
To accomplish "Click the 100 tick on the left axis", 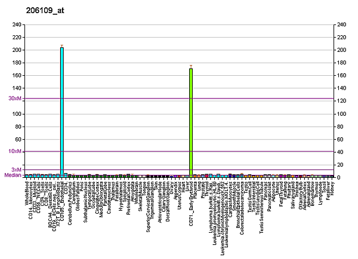I will (x=17, y=113).
